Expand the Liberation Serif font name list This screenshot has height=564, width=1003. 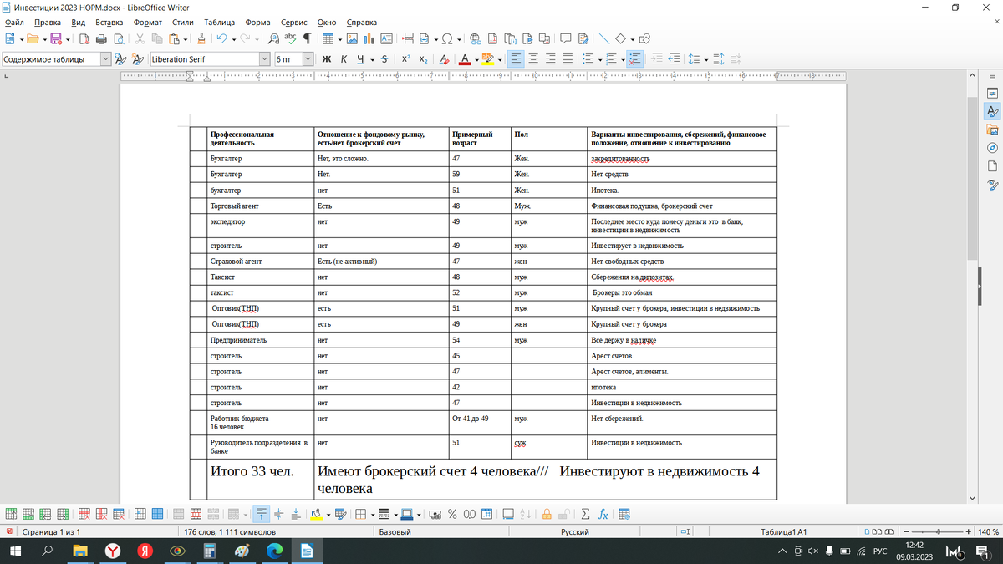pos(264,59)
